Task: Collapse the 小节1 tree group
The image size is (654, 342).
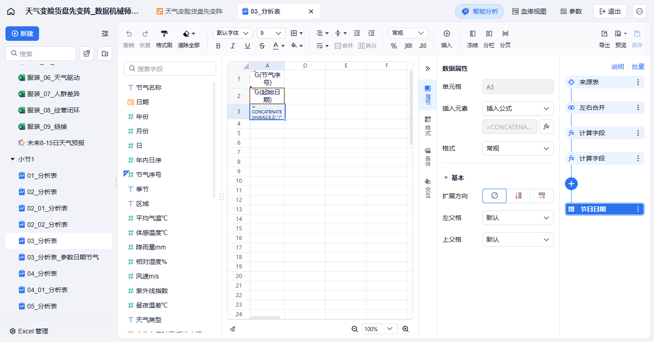Action: (12, 159)
